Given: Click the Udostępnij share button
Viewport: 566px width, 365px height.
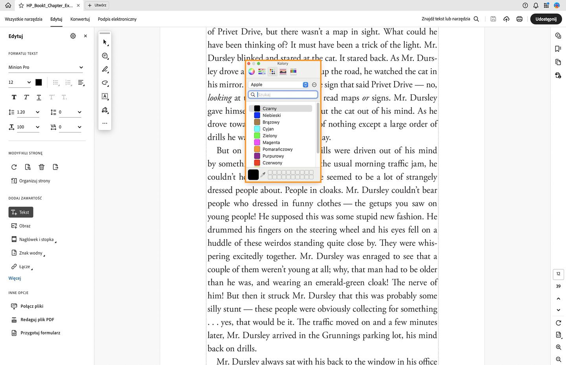Looking at the screenshot, I should pos(546,19).
